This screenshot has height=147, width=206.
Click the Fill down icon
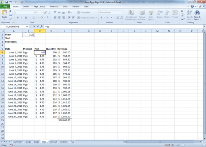point(182,15)
